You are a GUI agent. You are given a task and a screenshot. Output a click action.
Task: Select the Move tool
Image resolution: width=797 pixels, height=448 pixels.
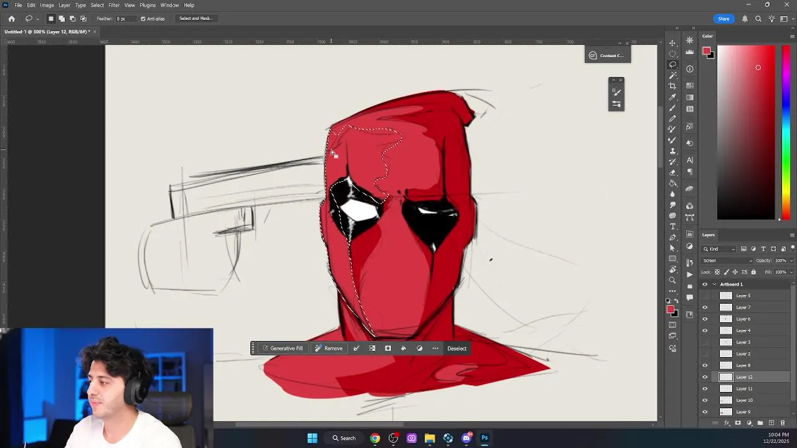coord(672,43)
